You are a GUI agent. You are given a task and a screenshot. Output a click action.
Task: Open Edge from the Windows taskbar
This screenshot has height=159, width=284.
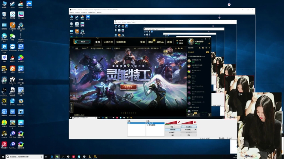[x=52, y=157]
